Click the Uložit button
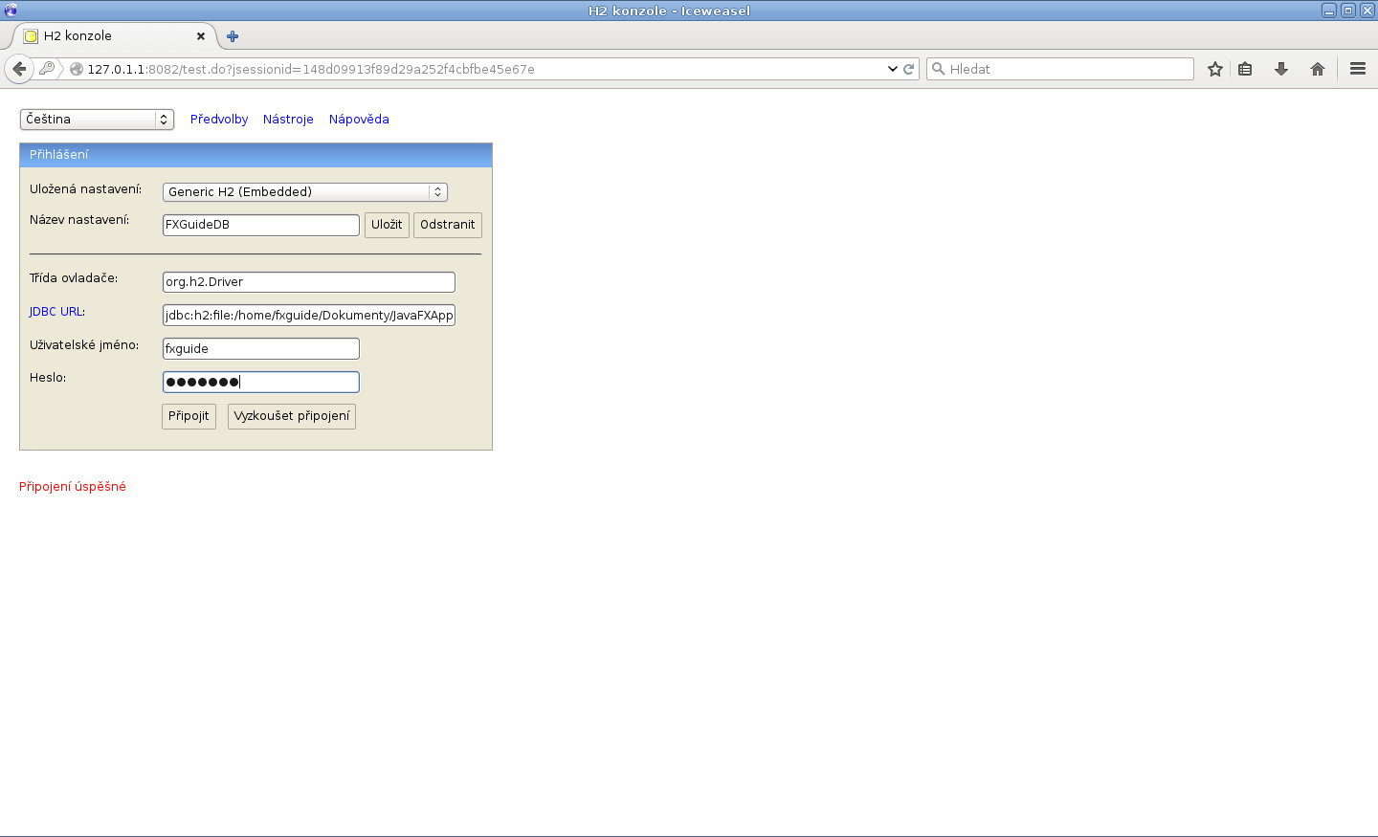The height and width of the screenshot is (837, 1378). 387,225
